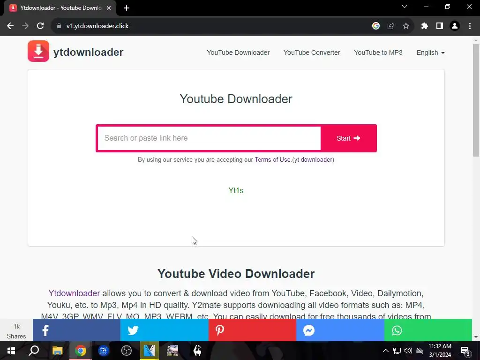Click the 1k Shares counter

pyautogui.click(x=16, y=331)
